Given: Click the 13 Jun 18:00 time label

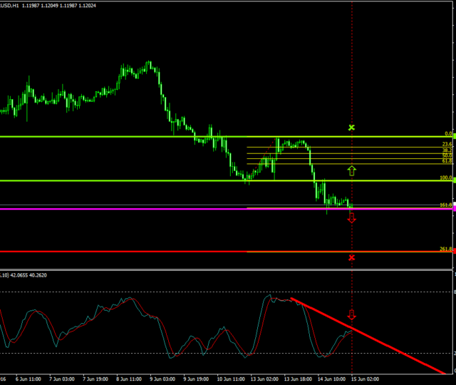Looking at the screenshot, I should [x=298, y=380].
